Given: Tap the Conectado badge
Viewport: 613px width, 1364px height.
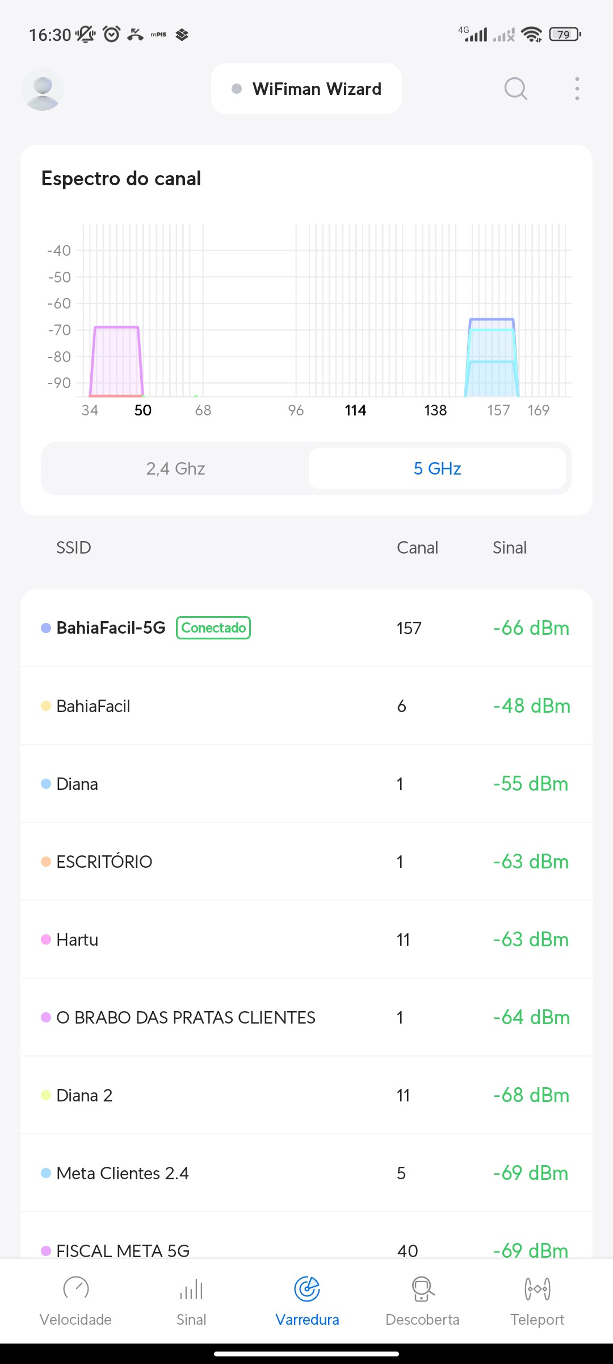Looking at the screenshot, I should pos(213,628).
